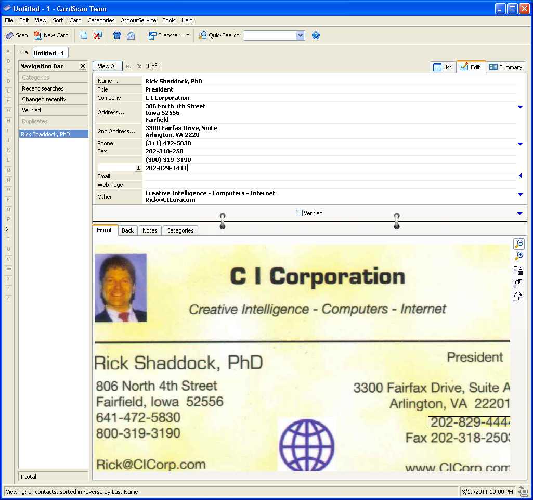The width and height of the screenshot is (533, 500).
Task: Open the View menu
Action: tap(41, 20)
